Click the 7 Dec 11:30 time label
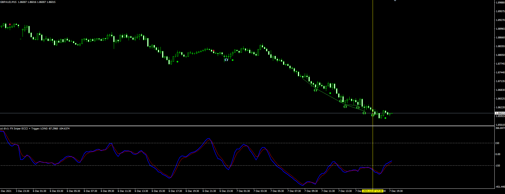The image size is (505, 194). 328,191
